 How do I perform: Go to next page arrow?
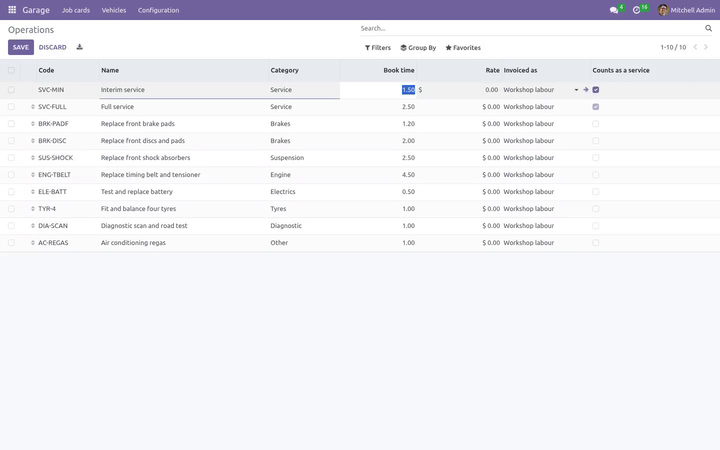(706, 47)
